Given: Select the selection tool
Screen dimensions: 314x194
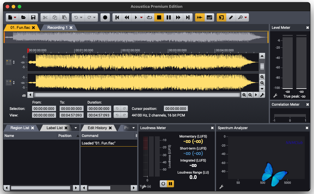Looking at the screenshot, I should point(221,17).
